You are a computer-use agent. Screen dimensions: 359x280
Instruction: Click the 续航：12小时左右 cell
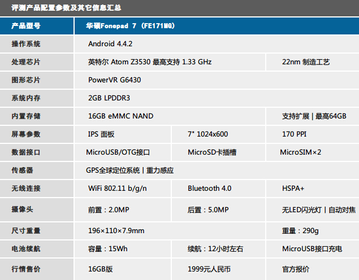click(x=218, y=249)
